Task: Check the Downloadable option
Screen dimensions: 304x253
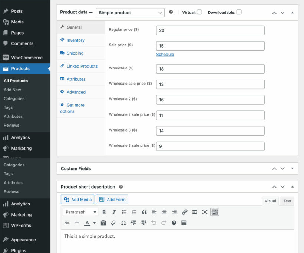Action: click(239, 12)
